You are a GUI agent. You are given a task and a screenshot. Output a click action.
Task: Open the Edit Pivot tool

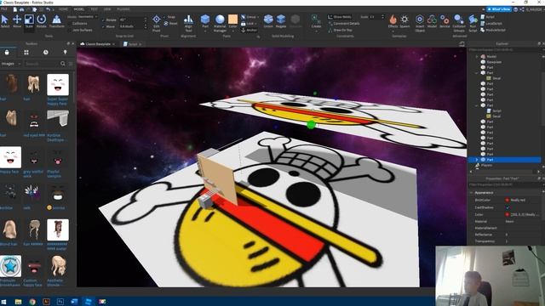click(157, 23)
